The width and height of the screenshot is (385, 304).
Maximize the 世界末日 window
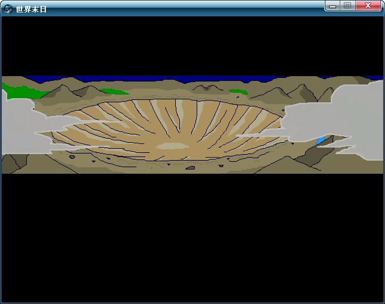(x=347, y=6)
